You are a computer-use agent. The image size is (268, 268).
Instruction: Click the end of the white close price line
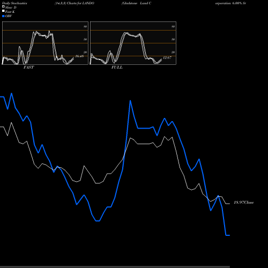[x=228, y=204]
